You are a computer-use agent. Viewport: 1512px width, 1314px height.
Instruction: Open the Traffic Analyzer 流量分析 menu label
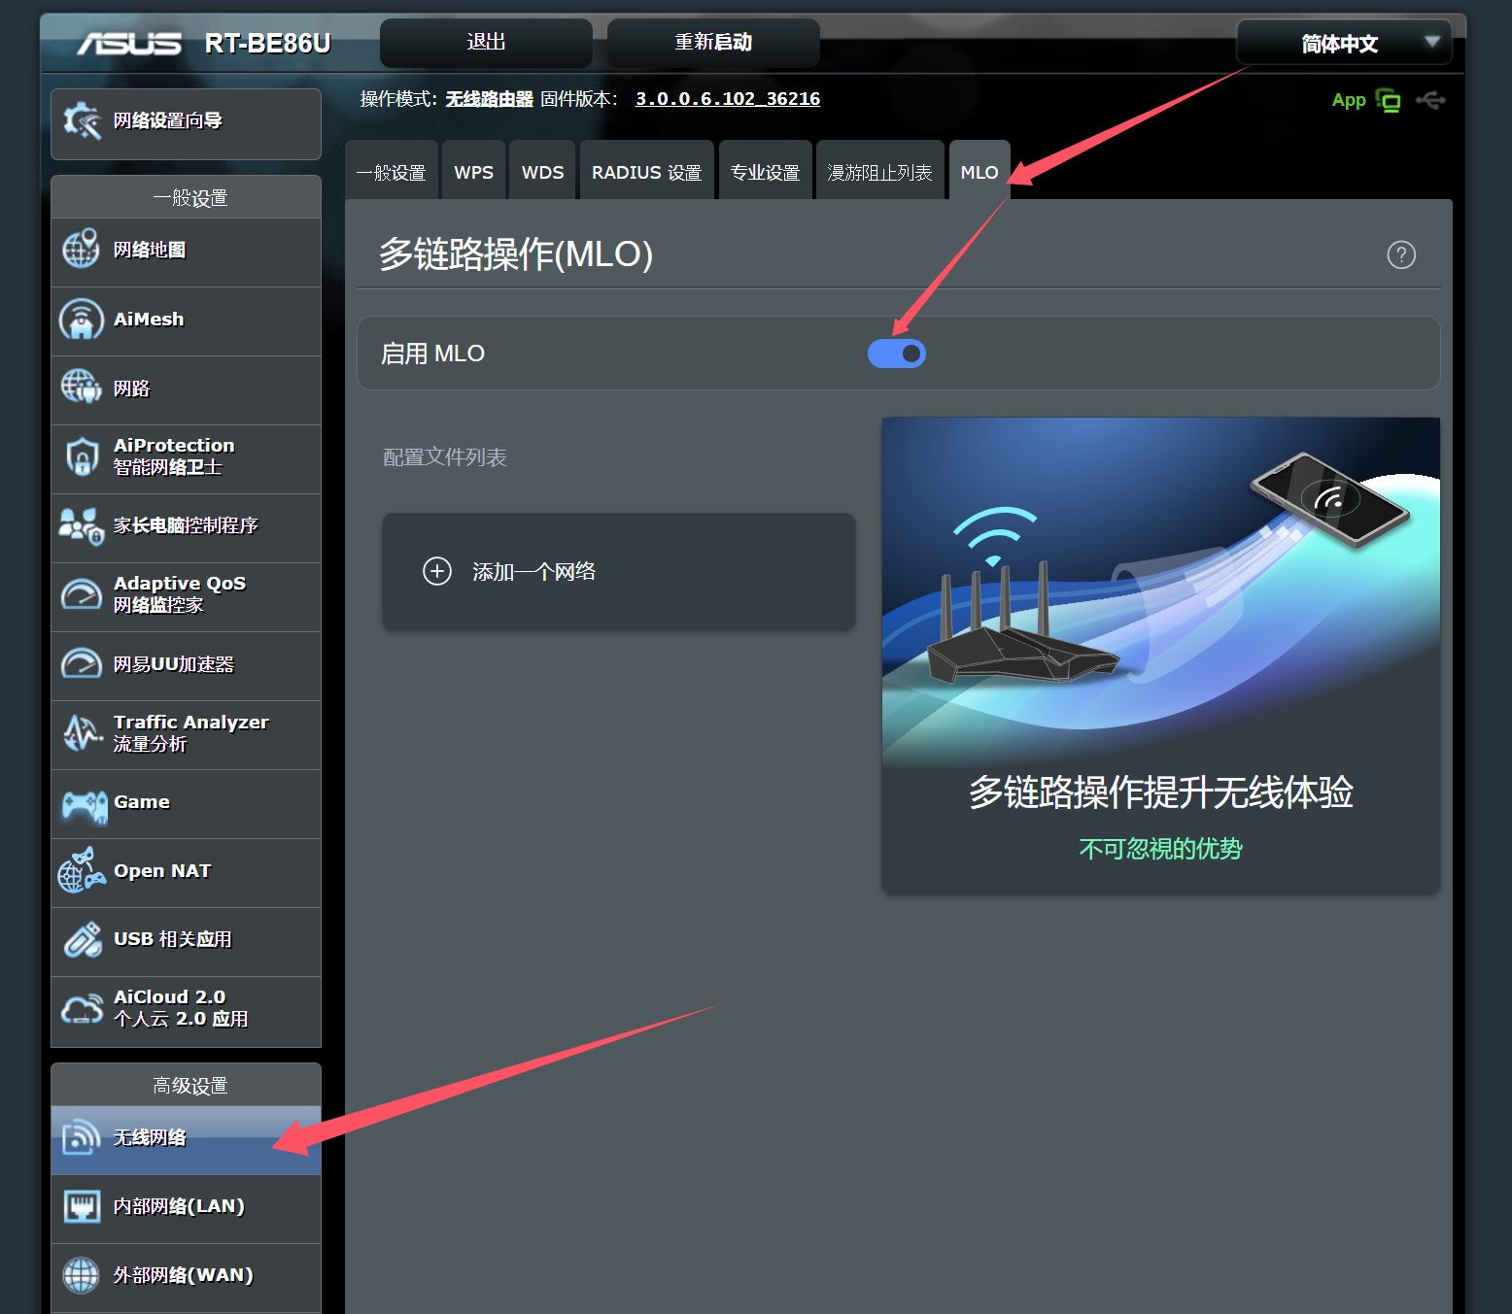click(190, 733)
